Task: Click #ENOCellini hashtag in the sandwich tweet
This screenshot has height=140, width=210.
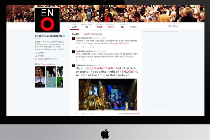Action: 128,72
